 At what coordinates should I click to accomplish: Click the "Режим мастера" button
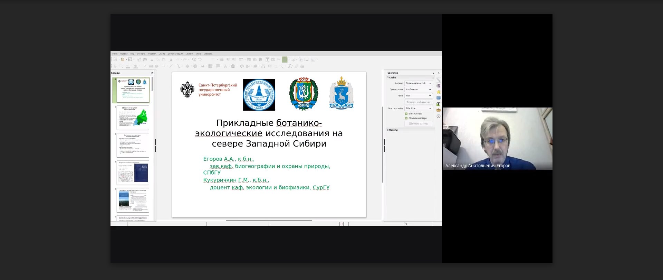[419, 124]
